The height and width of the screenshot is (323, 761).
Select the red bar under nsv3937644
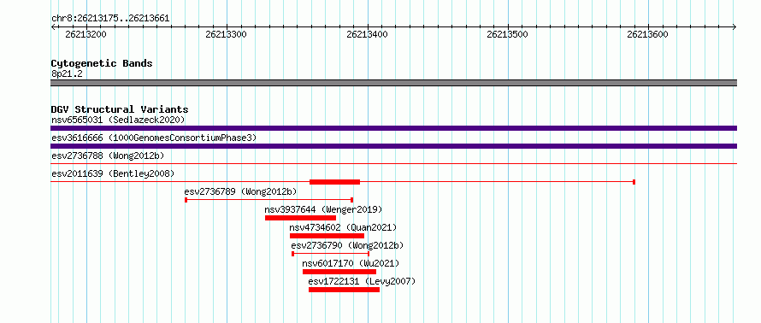coord(300,218)
